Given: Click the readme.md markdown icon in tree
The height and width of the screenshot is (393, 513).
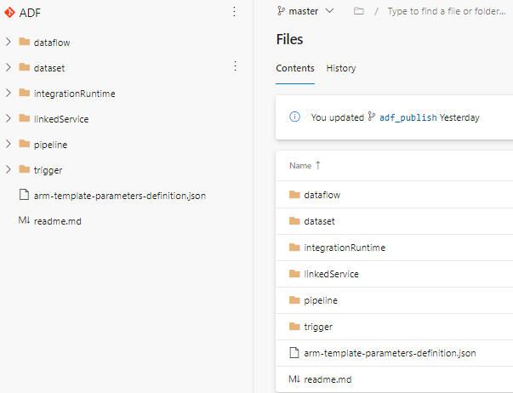Looking at the screenshot, I should (x=24, y=221).
